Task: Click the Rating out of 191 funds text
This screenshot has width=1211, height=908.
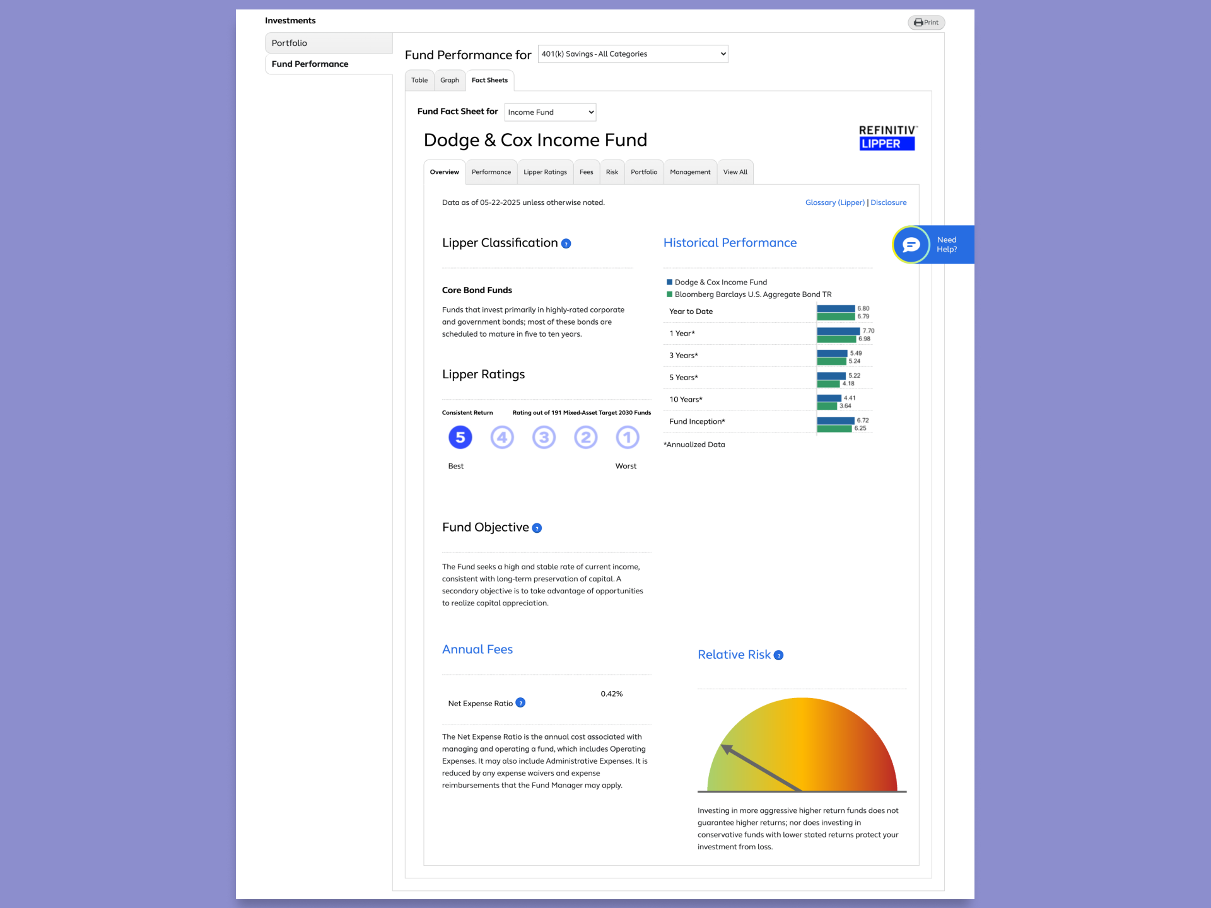Action: (x=582, y=413)
